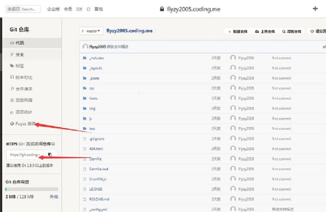Open the Gemfile file name
This screenshot has width=326, height=212.
[x=95, y=159]
